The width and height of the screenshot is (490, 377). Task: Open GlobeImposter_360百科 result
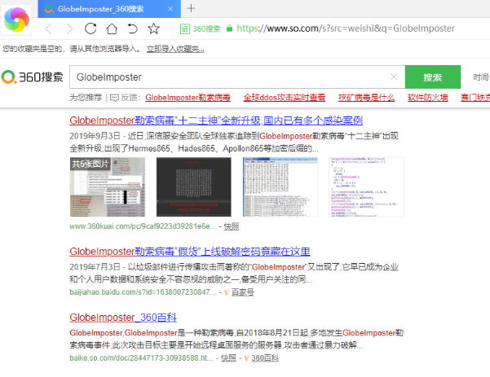tap(123, 318)
